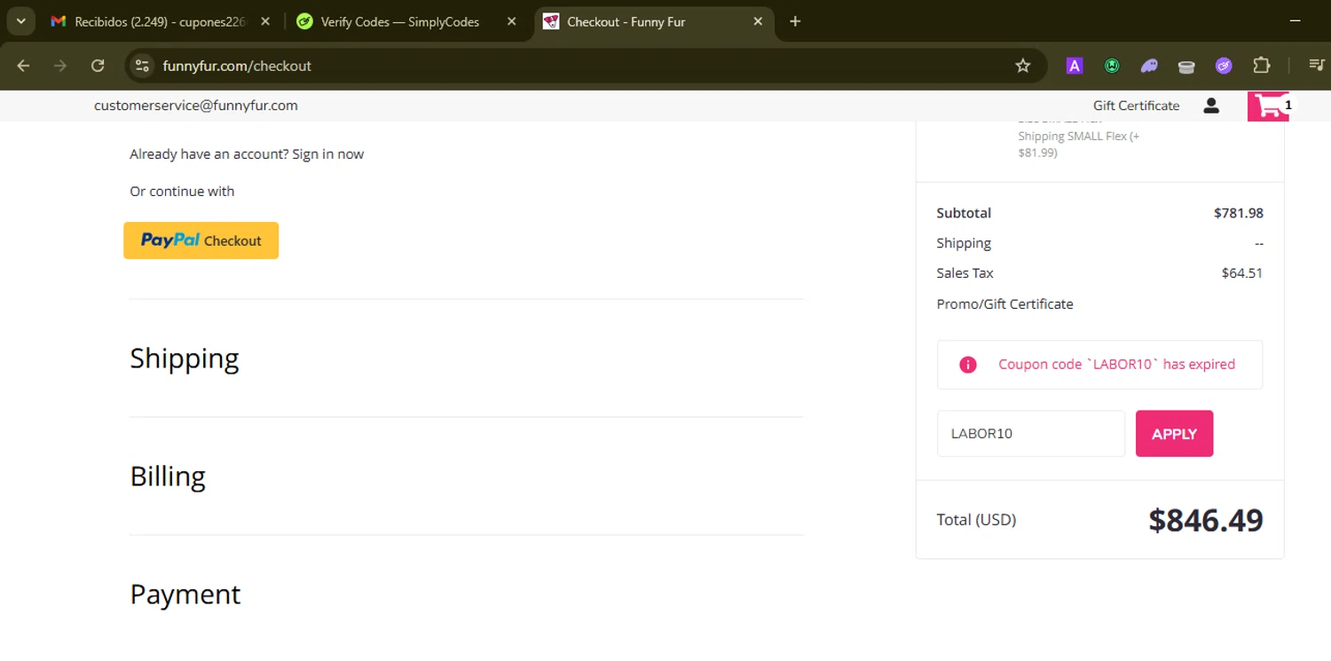Screen dimensions: 1331x661
Task: Select the Checkout - Funny Fur tab
Action: 655,21
